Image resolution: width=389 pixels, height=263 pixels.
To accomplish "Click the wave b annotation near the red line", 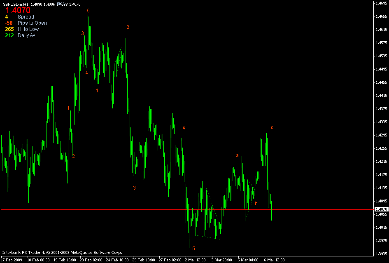I will pos(256,202).
